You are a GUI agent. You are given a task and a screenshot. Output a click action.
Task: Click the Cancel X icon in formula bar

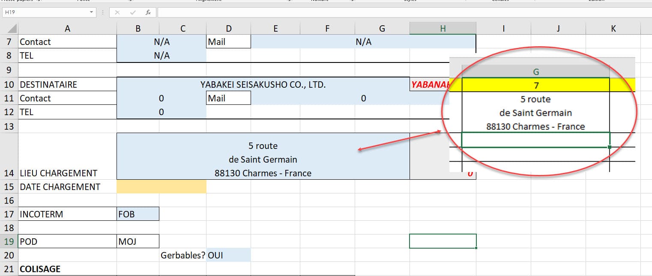117,12
